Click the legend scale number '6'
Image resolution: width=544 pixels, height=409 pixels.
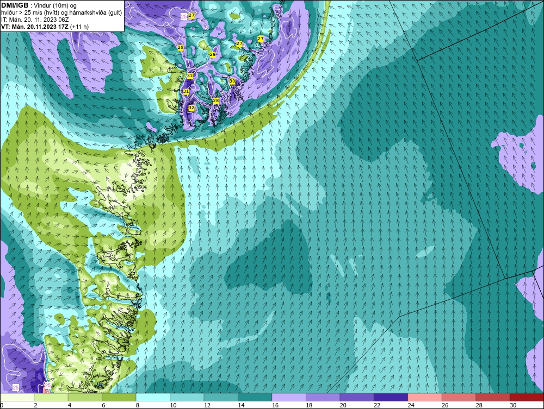[x=104, y=405]
